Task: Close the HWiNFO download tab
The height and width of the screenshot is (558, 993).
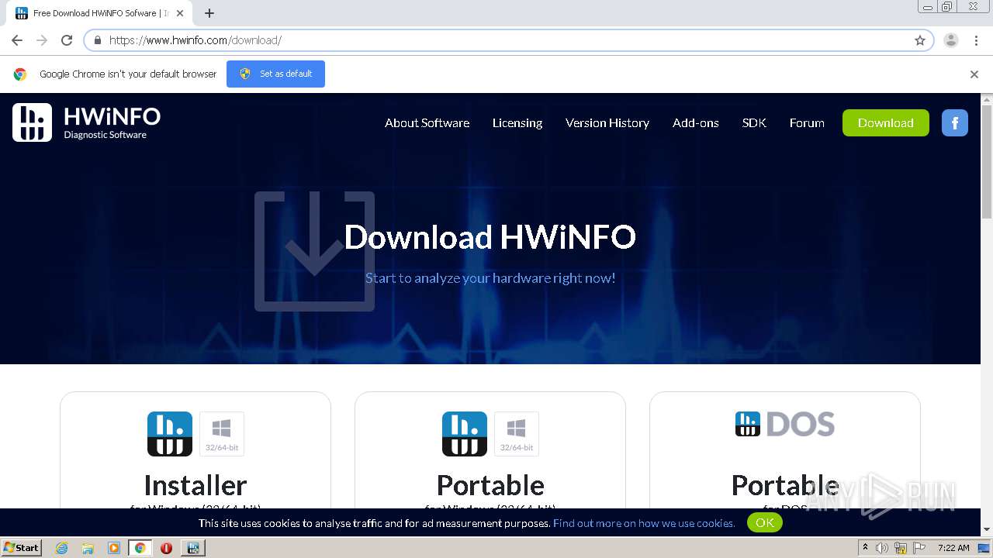Action: pos(180,13)
